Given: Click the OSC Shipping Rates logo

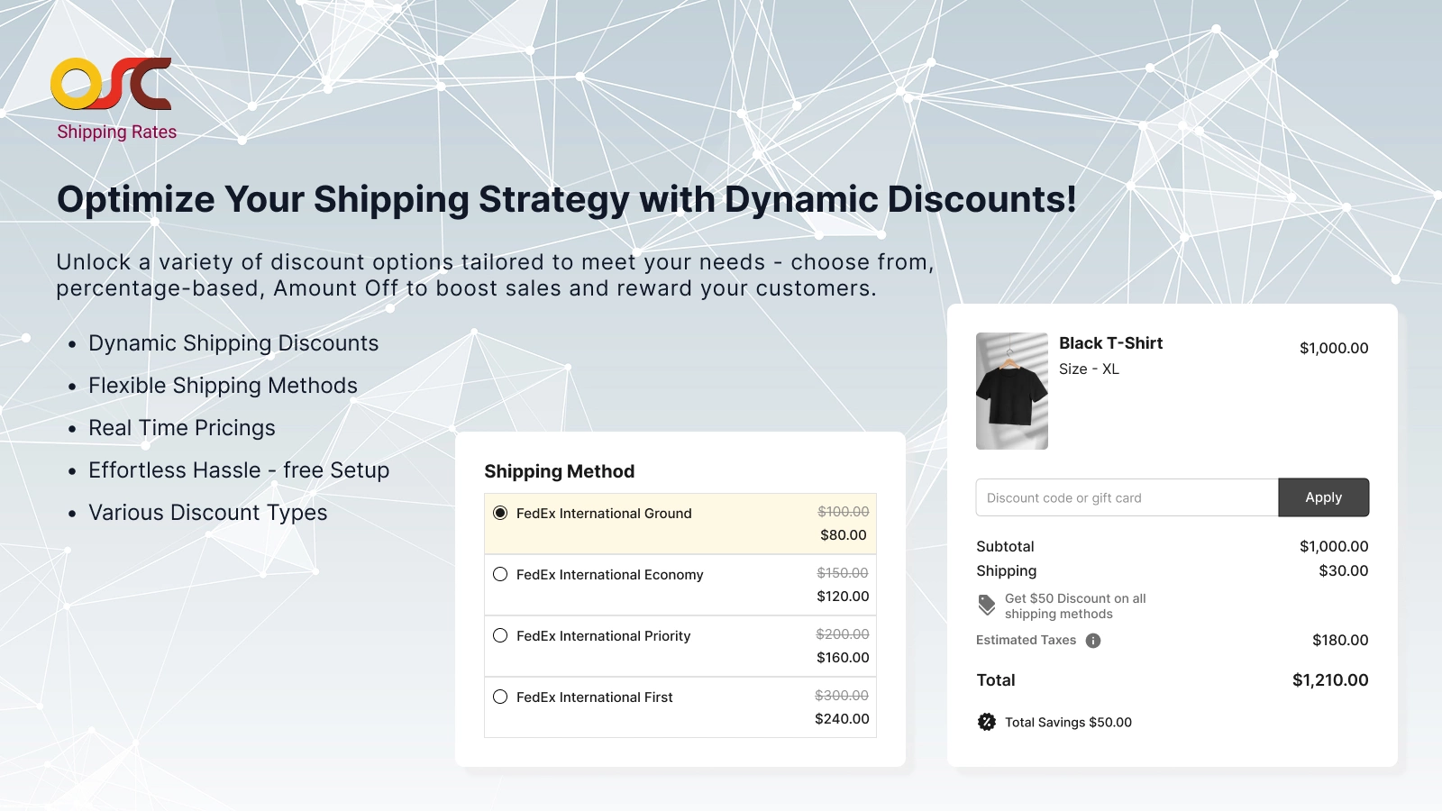Looking at the screenshot, I should (111, 84).
